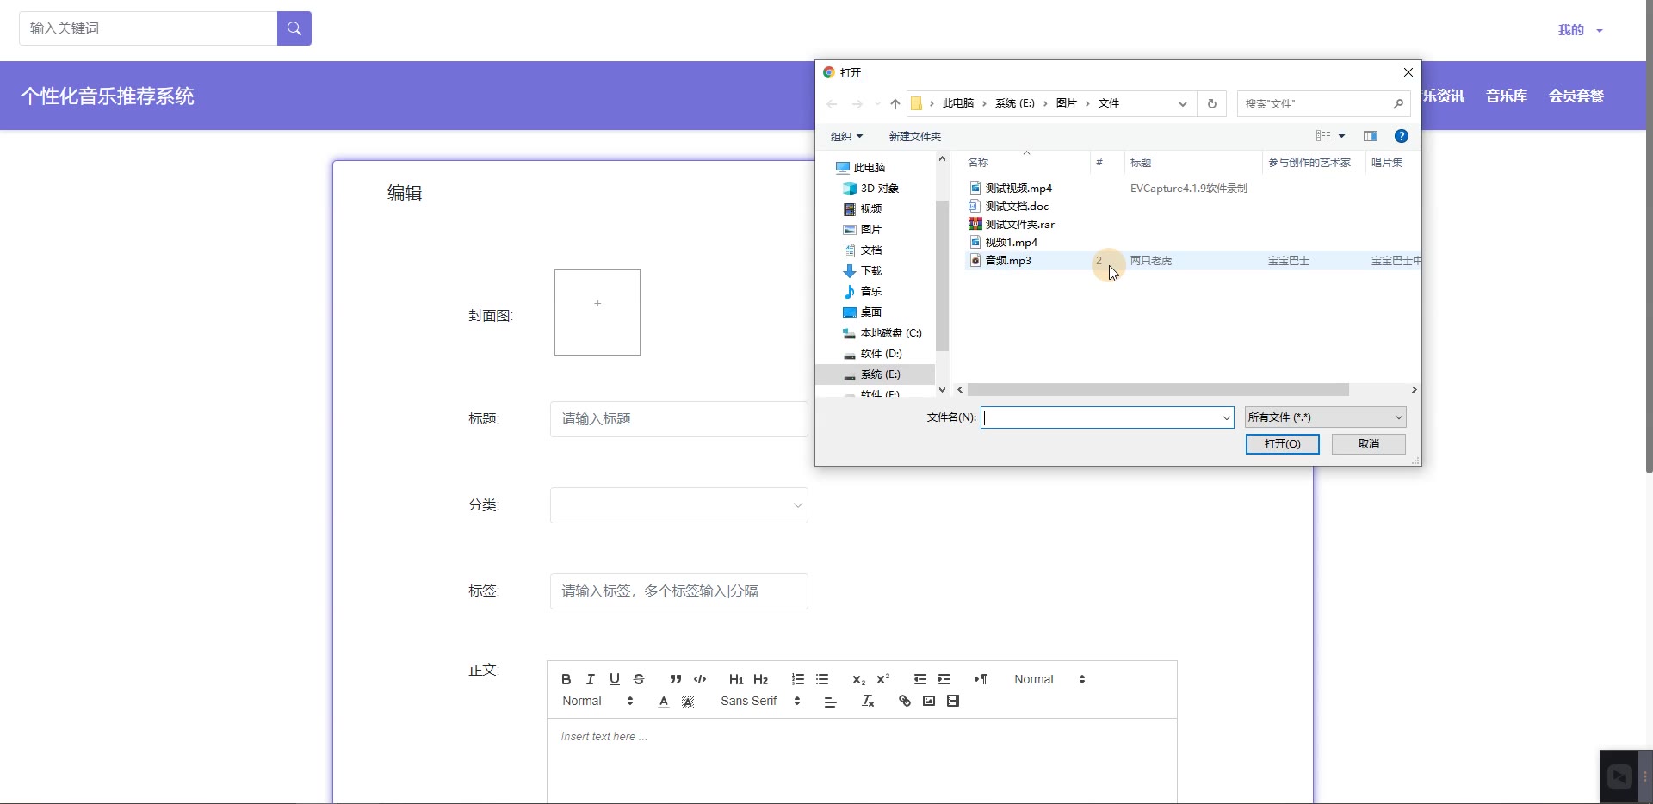Switch text direction to right-to-left
Screen dimensions: 1653x804
click(981, 679)
